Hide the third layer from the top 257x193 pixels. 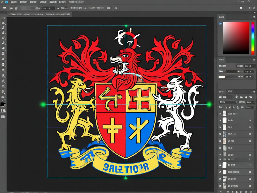(220, 127)
